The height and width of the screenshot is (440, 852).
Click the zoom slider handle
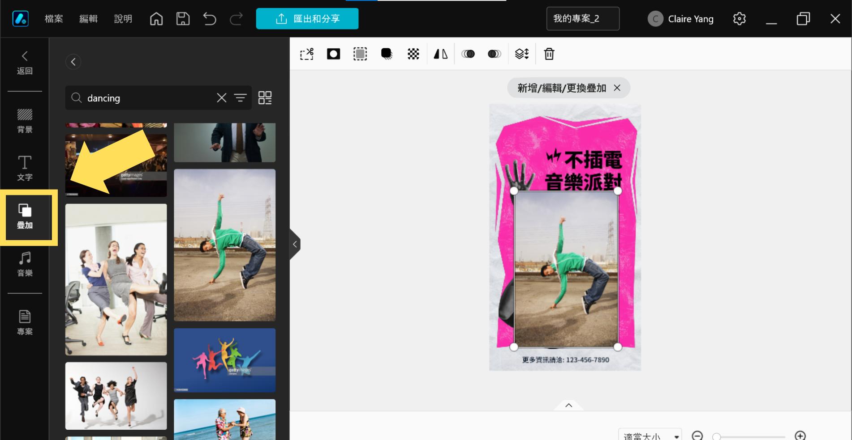pyautogui.click(x=717, y=436)
